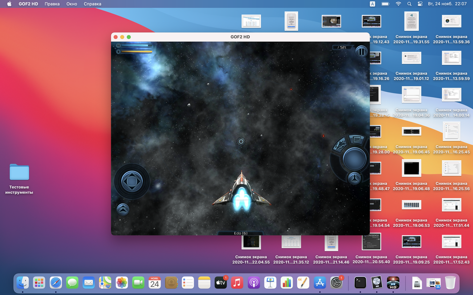This screenshot has width=473, height=295.
Task: Open Messages from the Dock
Action: (72, 283)
